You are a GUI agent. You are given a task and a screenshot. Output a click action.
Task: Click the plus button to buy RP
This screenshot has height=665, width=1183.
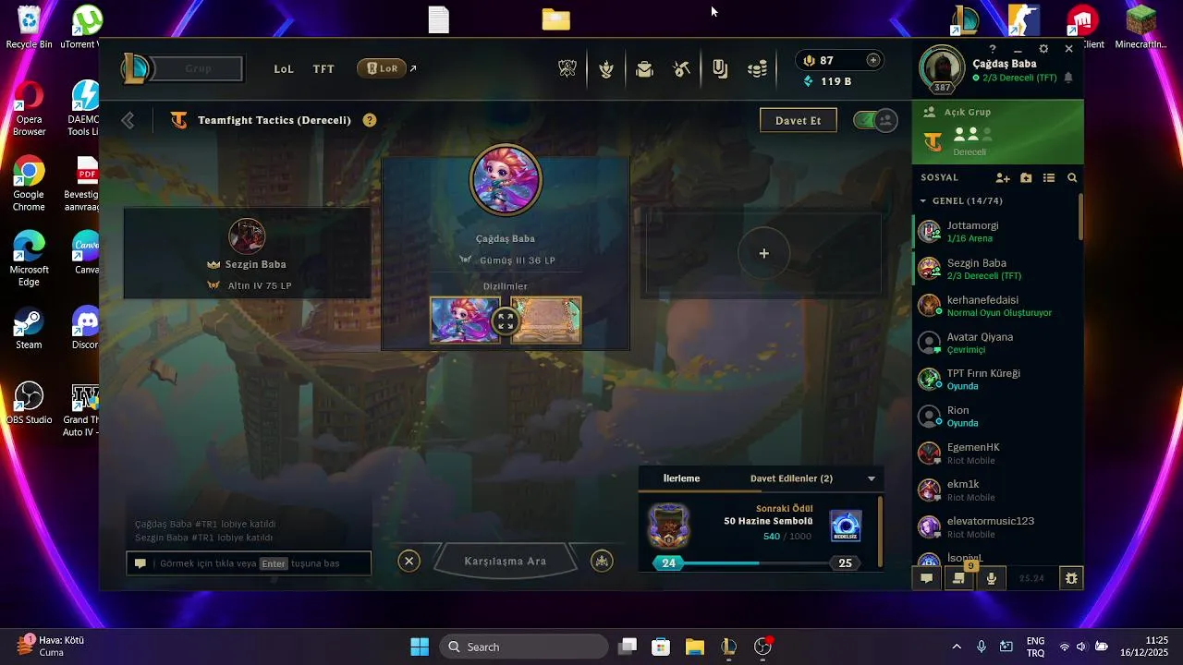point(873,60)
